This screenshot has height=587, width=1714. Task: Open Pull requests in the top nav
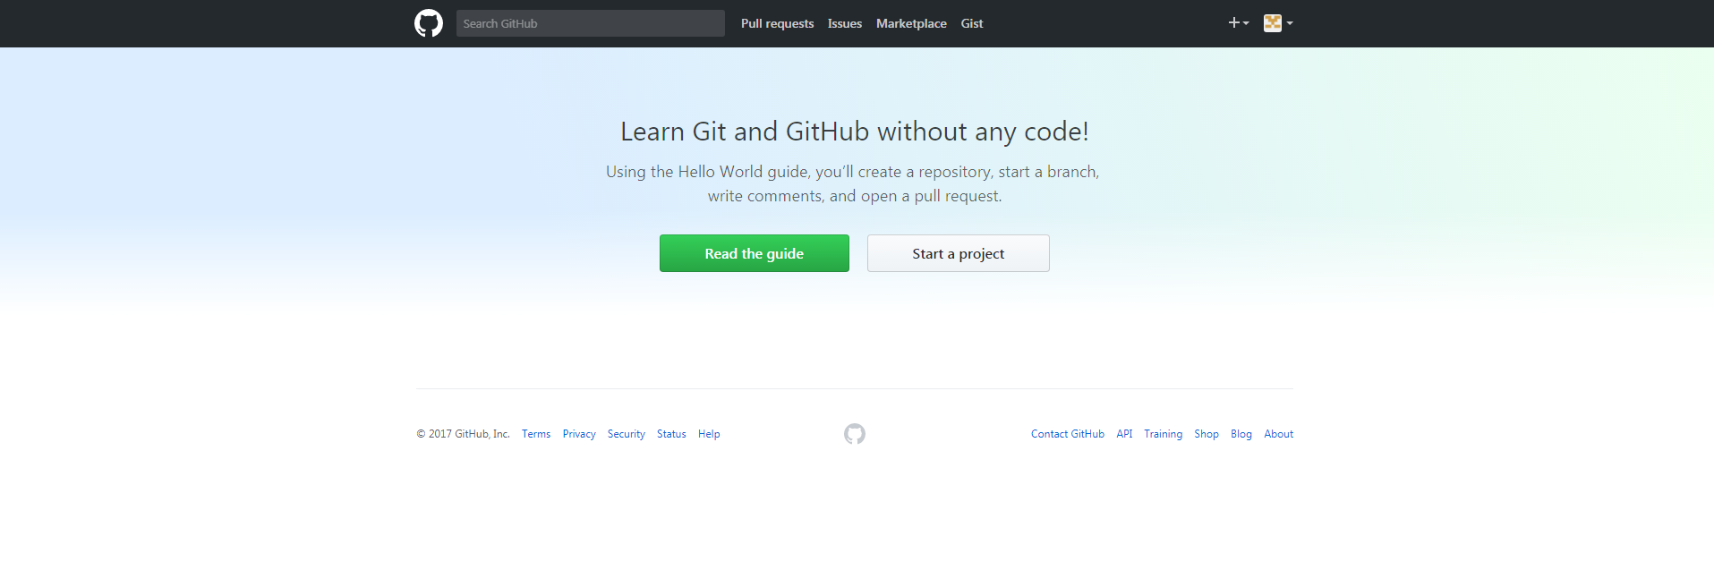pos(777,23)
